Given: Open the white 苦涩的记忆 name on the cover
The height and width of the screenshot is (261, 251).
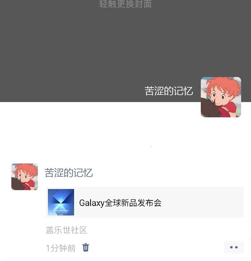Looking at the screenshot, I should tap(169, 91).
